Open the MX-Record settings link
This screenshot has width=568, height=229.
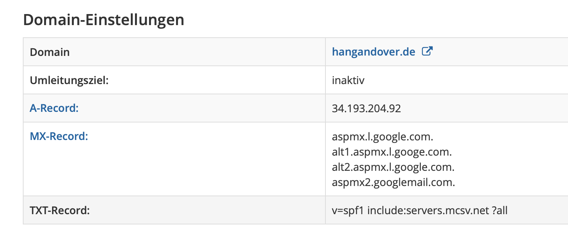(59, 136)
